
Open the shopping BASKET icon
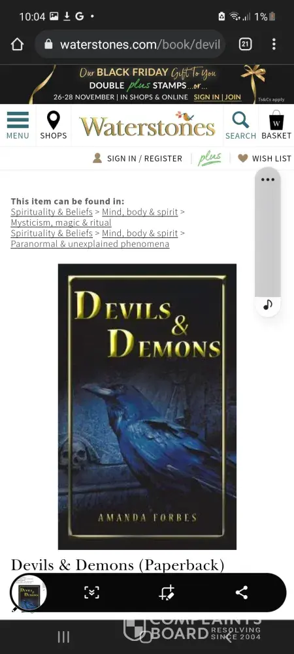(x=276, y=125)
